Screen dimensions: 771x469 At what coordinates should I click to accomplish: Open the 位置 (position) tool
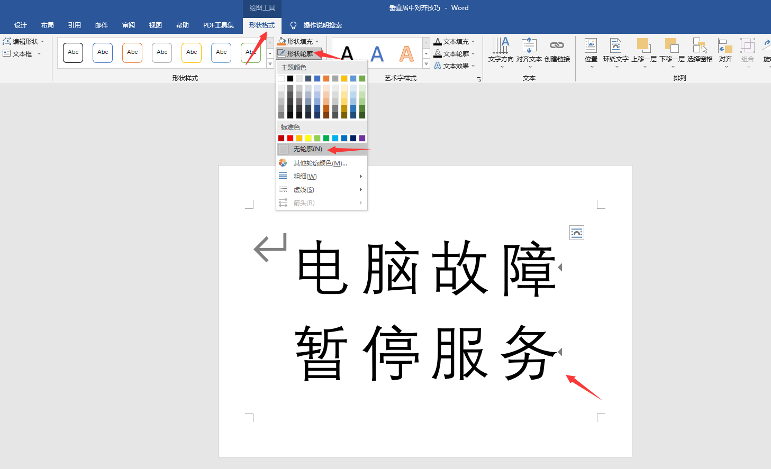[x=591, y=52]
